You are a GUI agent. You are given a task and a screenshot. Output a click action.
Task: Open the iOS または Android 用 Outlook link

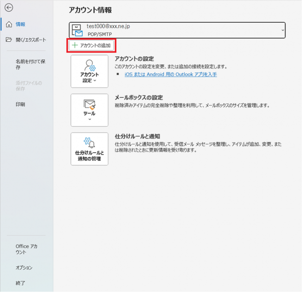pos(170,75)
